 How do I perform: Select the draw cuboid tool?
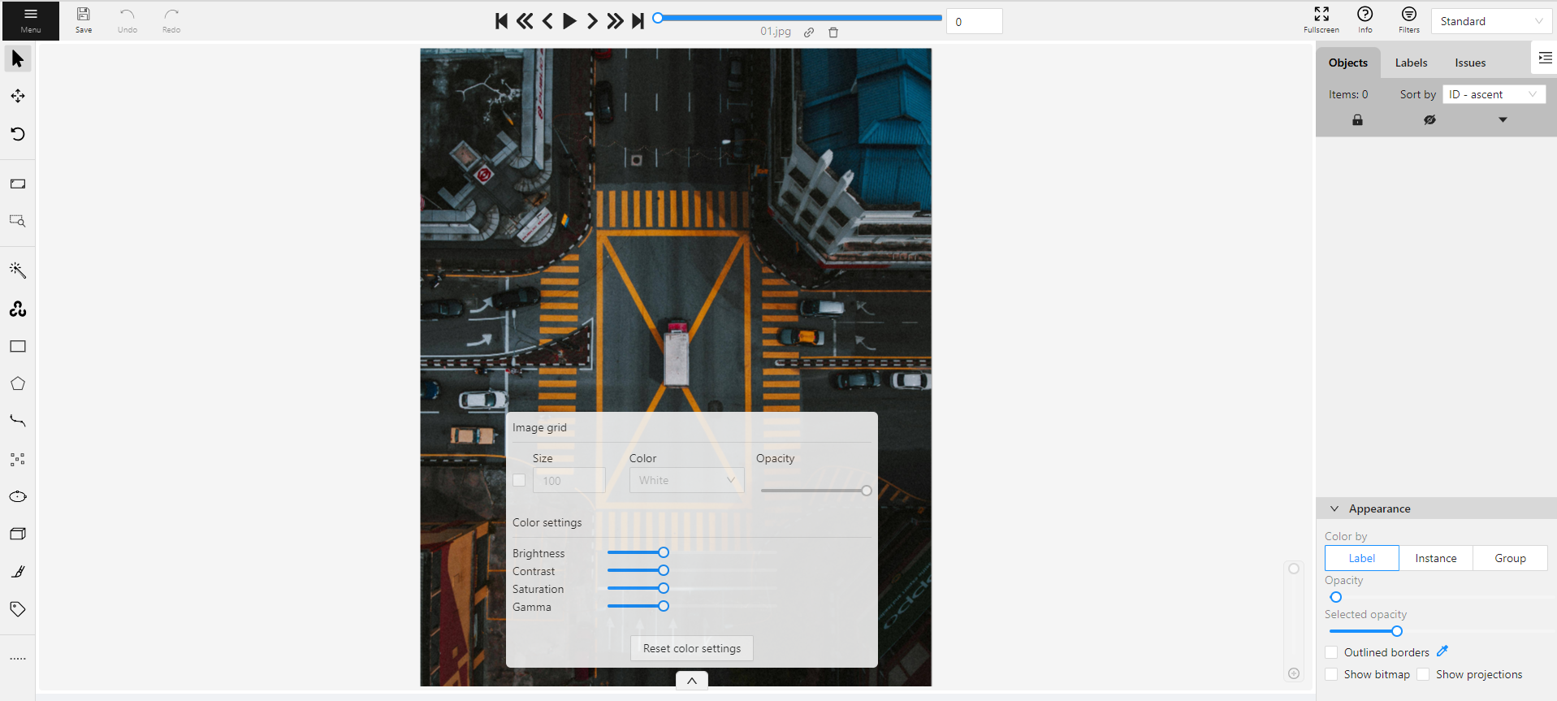pyautogui.click(x=18, y=534)
